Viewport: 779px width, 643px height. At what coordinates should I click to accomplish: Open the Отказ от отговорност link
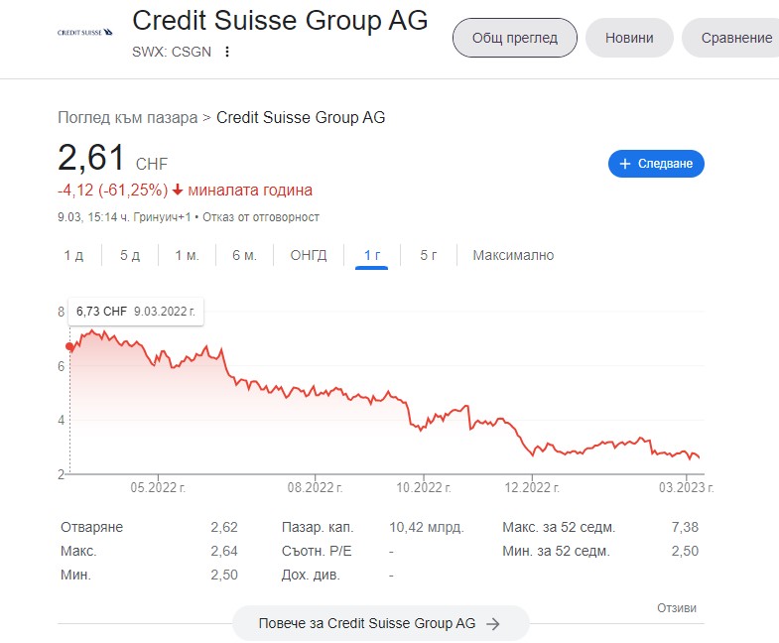pos(261,217)
